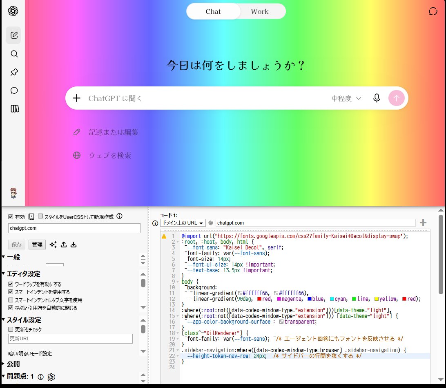
Task: Add another target with the plus icon
Action: (423, 223)
